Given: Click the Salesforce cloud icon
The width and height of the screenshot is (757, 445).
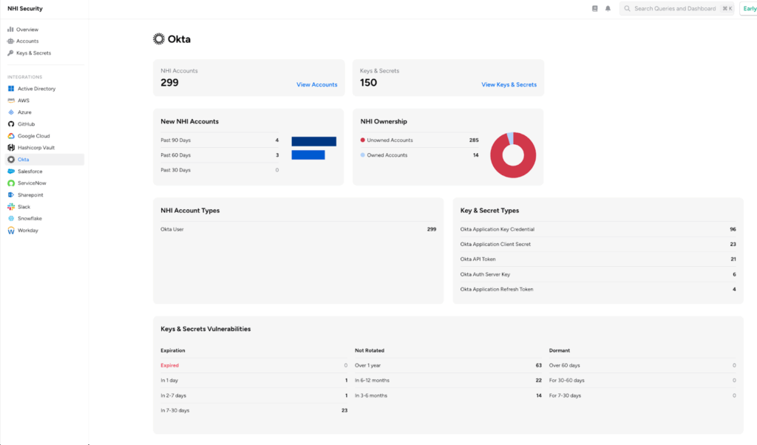Looking at the screenshot, I should click(x=11, y=171).
